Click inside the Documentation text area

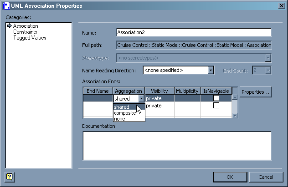coord(177,146)
